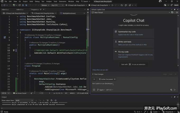Click the New Thread icon

(x=93, y=12)
